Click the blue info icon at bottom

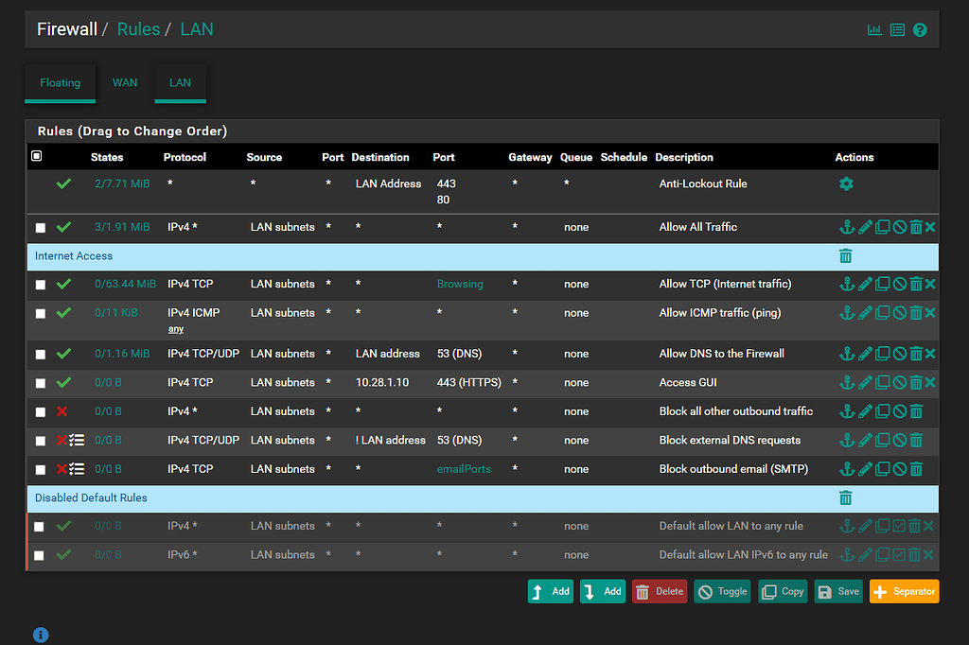(40, 635)
